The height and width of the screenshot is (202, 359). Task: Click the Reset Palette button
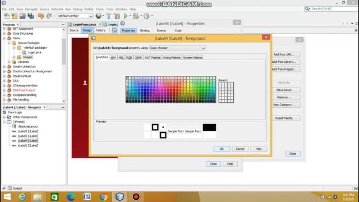click(x=284, y=118)
